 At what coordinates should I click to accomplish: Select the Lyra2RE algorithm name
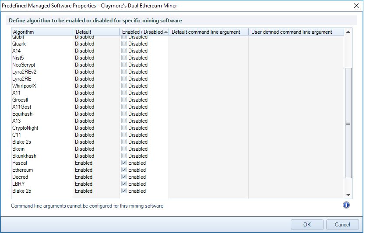tap(22, 79)
